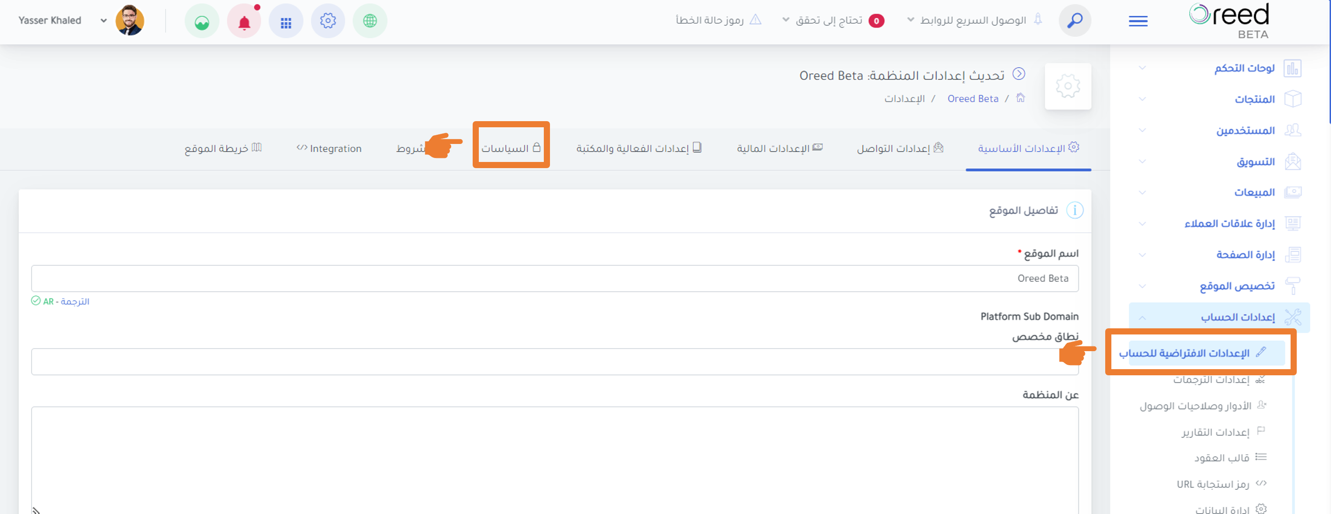Image resolution: width=1331 pixels, height=514 pixels.
Task: Click the home icon in breadcrumb
Action: tap(1020, 97)
